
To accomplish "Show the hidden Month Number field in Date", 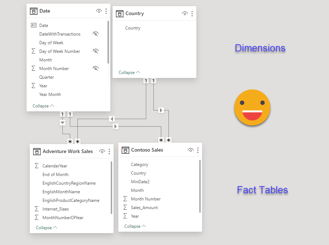I will click(x=96, y=68).
